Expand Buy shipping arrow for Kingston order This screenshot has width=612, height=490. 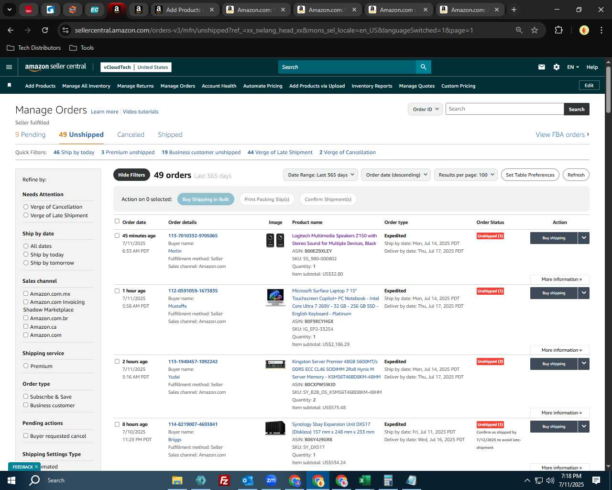tap(584, 364)
